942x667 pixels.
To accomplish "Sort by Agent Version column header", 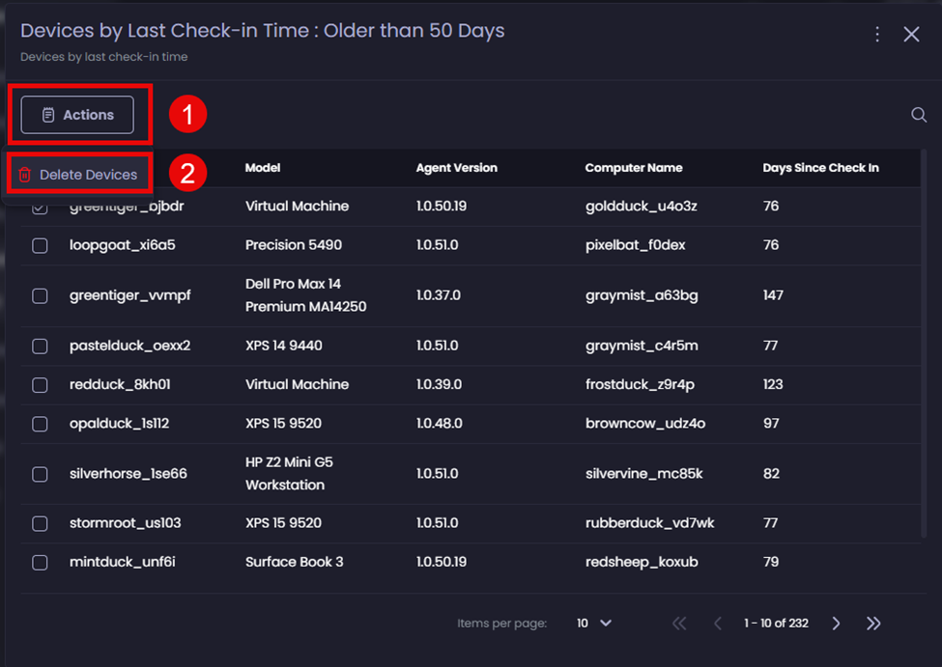I will [x=456, y=168].
